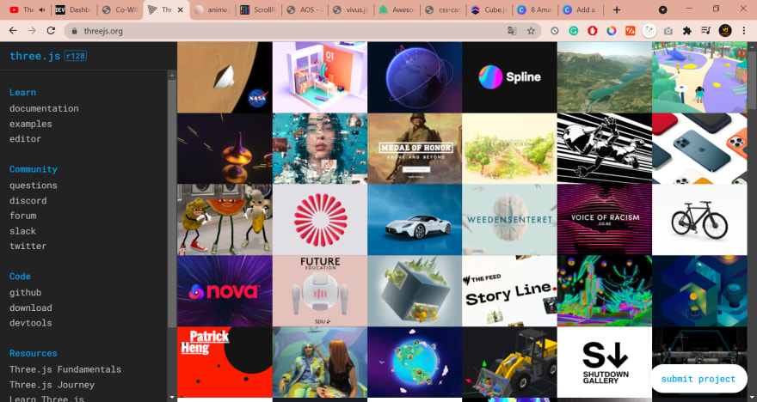Viewport: 757px width, 402px height.
Task: Close the active three.js tab
Action: (180, 10)
